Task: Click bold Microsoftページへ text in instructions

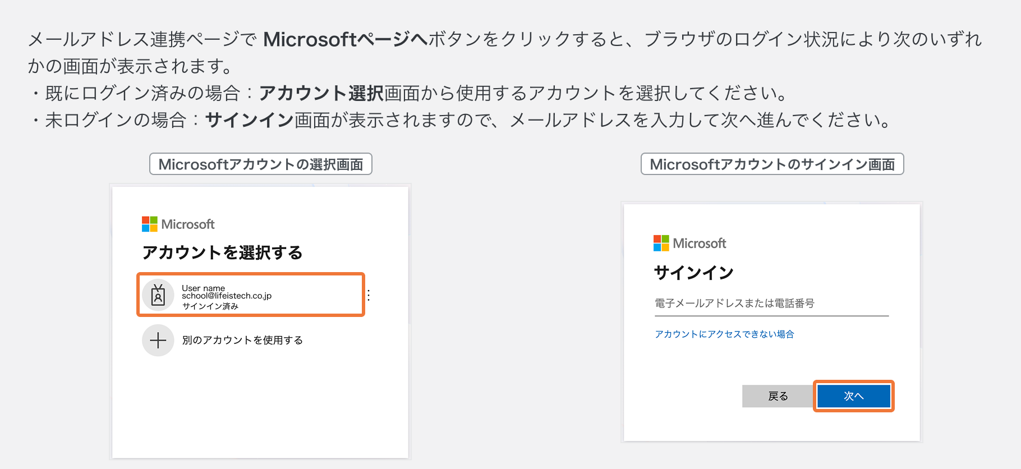Action: click(x=345, y=39)
